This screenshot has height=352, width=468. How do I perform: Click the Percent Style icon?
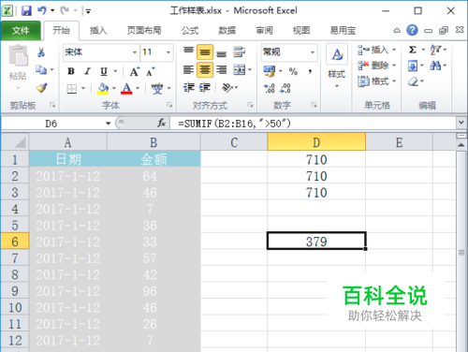pos(293,71)
